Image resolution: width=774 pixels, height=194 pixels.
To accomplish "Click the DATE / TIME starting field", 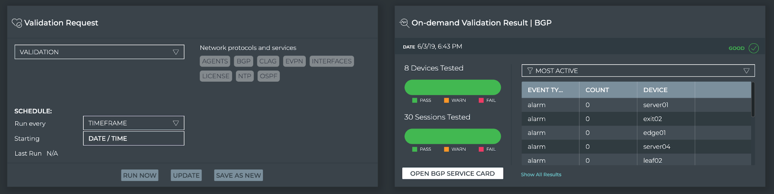I will (x=134, y=138).
